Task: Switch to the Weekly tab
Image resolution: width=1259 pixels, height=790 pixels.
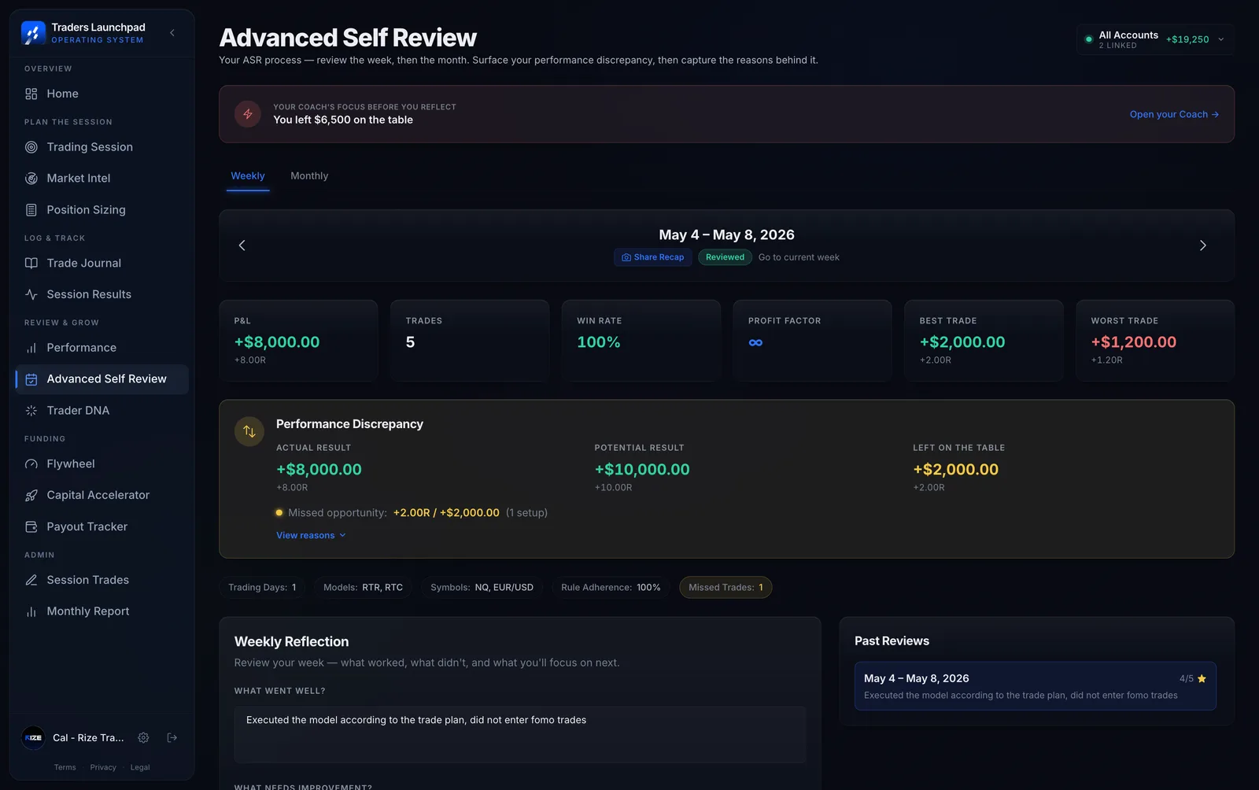Action: click(x=248, y=176)
